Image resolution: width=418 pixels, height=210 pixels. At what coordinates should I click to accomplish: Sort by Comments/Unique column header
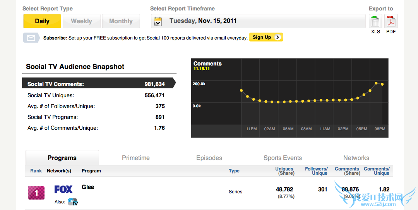point(376,171)
